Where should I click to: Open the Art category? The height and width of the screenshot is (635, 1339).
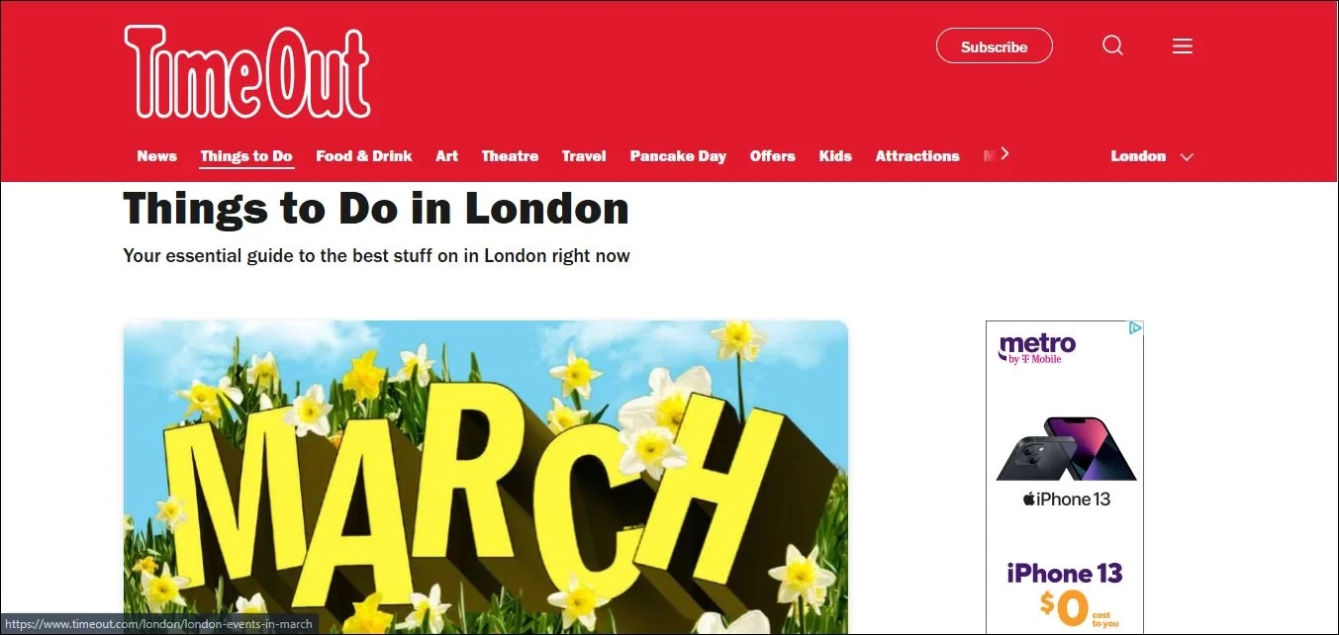pyautogui.click(x=447, y=156)
